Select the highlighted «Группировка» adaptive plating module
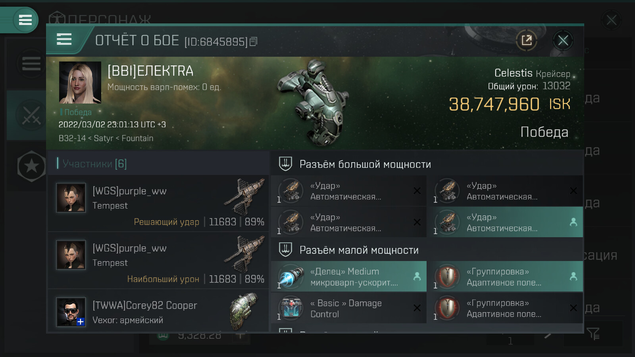The width and height of the screenshot is (635, 357). click(505, 276)
